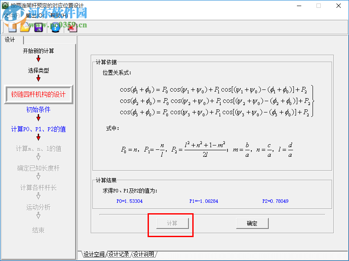Screen dimensions: 349x261
Task: Click the 铰链四杆机构的设计 button
Action: click(39, 94)
